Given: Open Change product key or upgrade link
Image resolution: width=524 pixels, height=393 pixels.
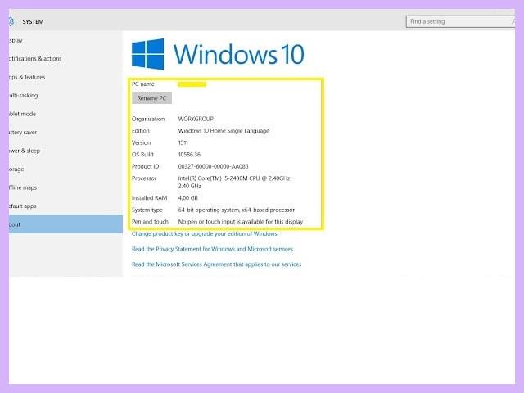Looking at the screenshot, I should click(204, 233).
